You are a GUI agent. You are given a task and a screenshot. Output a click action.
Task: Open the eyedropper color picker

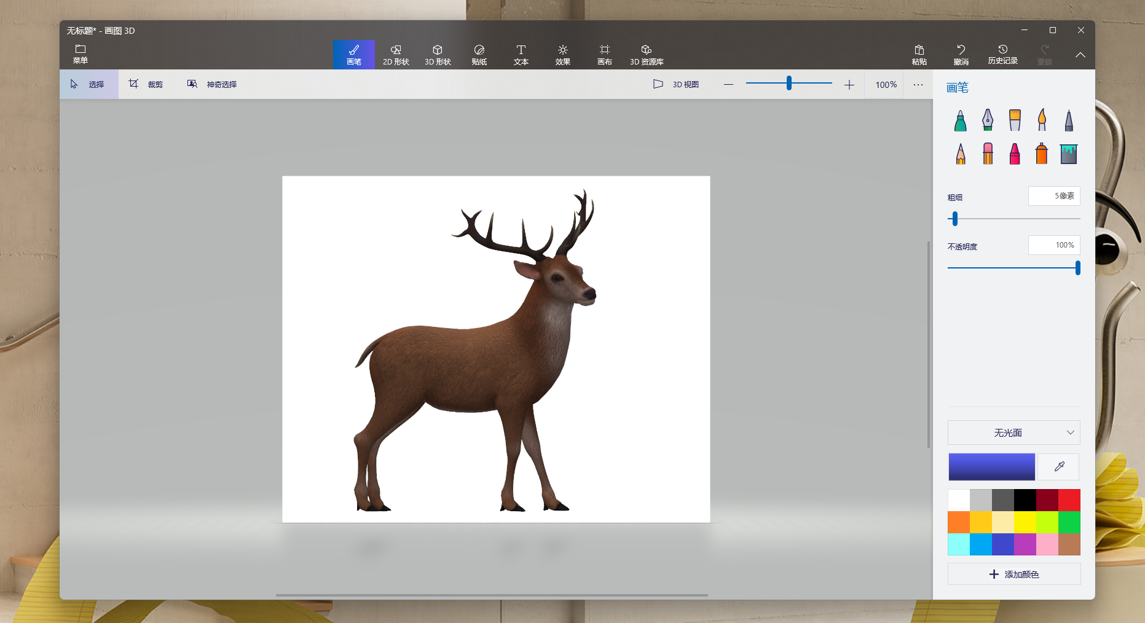(x=1059, y=467)
